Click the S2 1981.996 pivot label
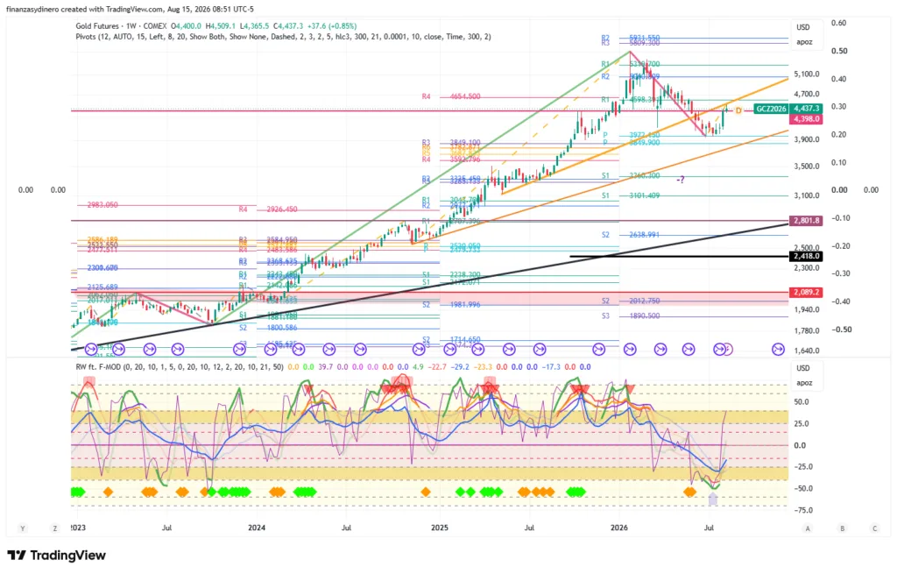 coord(451,304)
